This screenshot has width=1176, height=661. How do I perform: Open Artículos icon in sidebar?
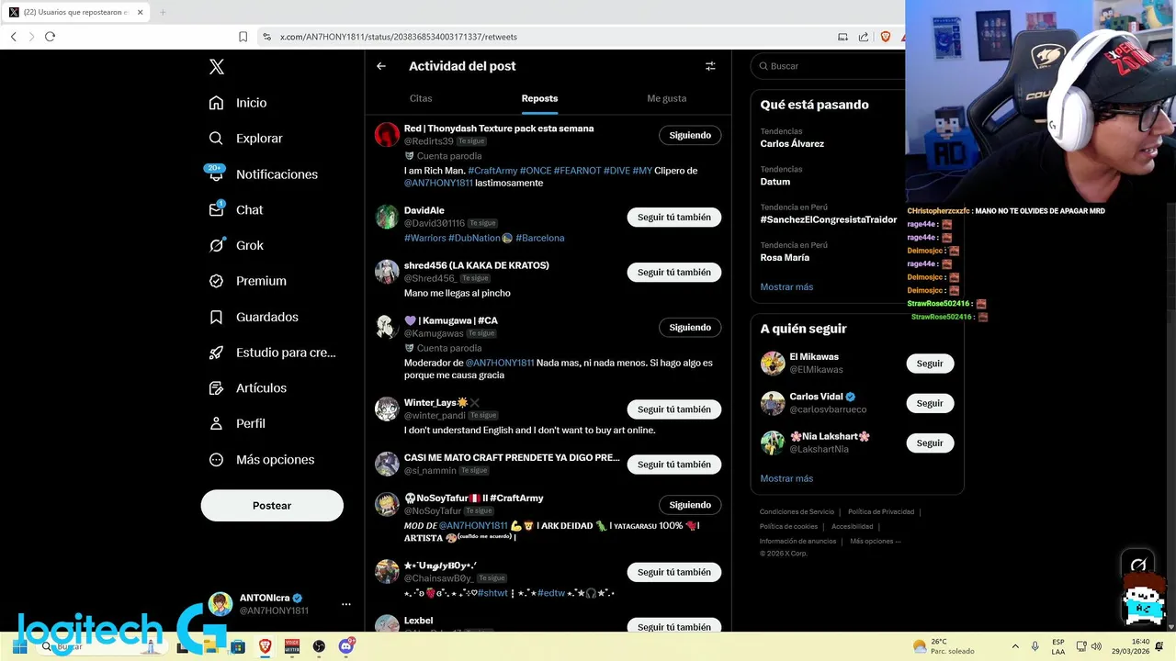pyautogui.click(x=216, y=388)
